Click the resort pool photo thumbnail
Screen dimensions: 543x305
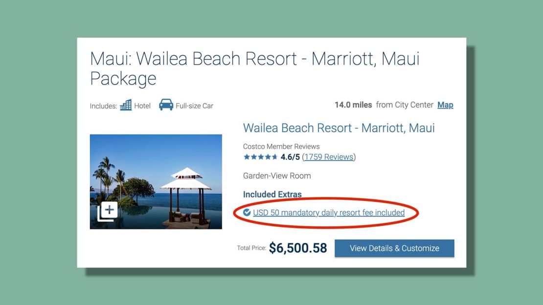[x=156, y=182]
